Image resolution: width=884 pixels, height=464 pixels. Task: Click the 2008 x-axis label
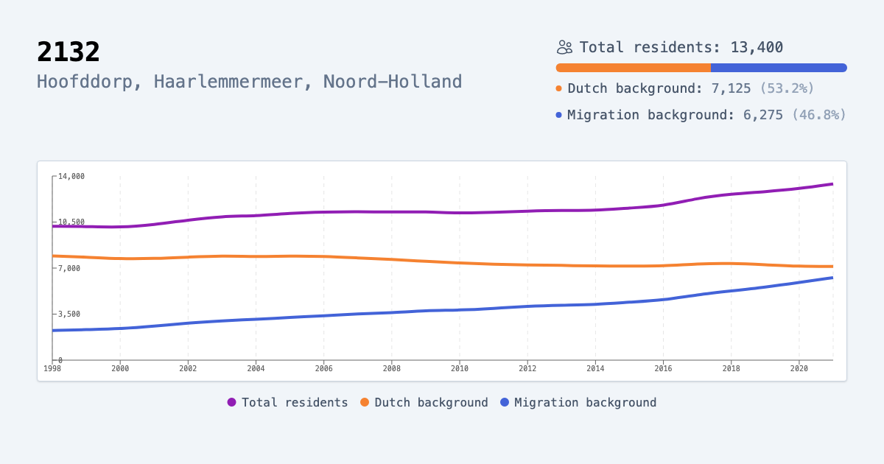[x=392, y=368]
